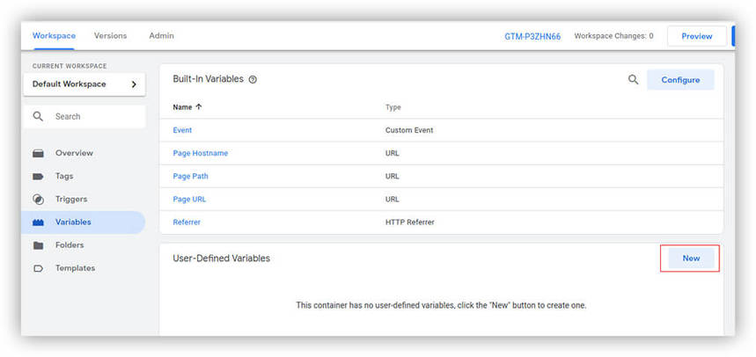Click the Templates label icon
This screenshot has width=756, height=357.
click(x=39, y=268)
